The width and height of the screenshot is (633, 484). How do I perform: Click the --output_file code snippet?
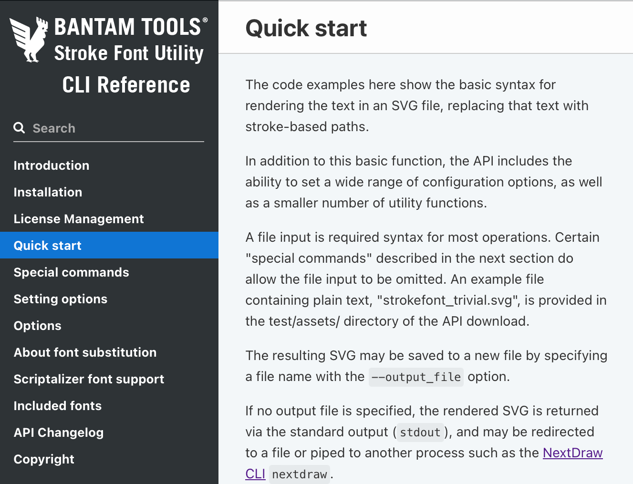click(x=416, y=377)
